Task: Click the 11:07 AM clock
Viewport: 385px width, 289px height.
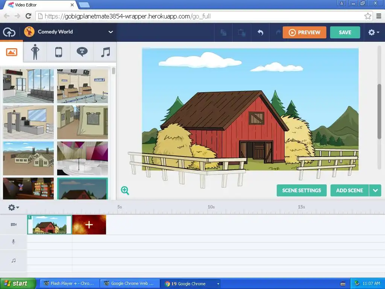Action: tap(371, 284)
